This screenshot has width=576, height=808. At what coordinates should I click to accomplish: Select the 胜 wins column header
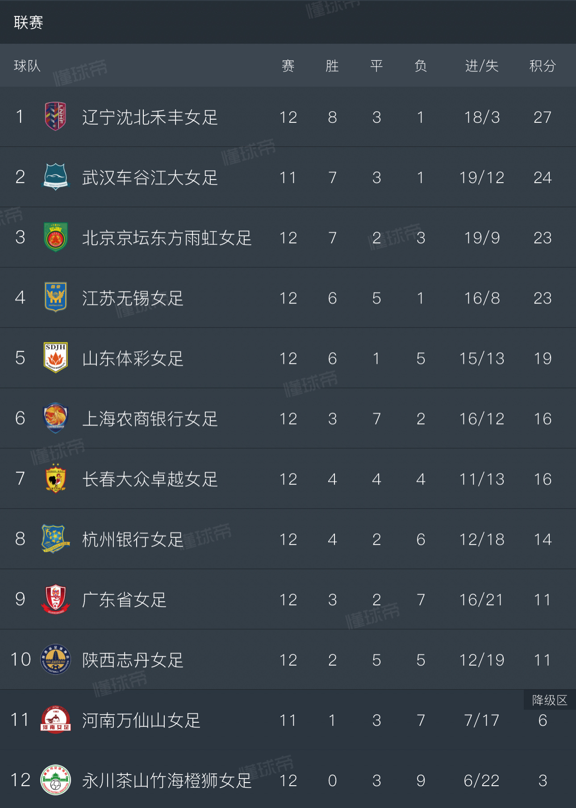click(332, 66)
